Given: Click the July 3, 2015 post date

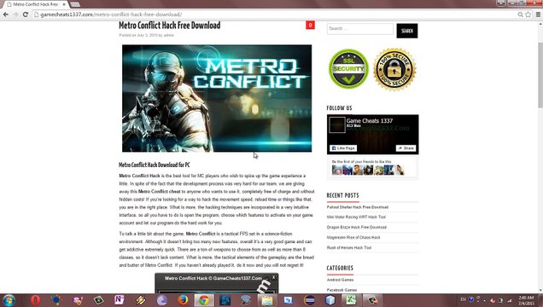Looking at the screenshot, I should [147, 35].
